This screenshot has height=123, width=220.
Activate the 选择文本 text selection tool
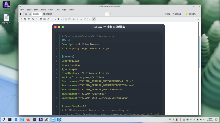pos(177,14)
